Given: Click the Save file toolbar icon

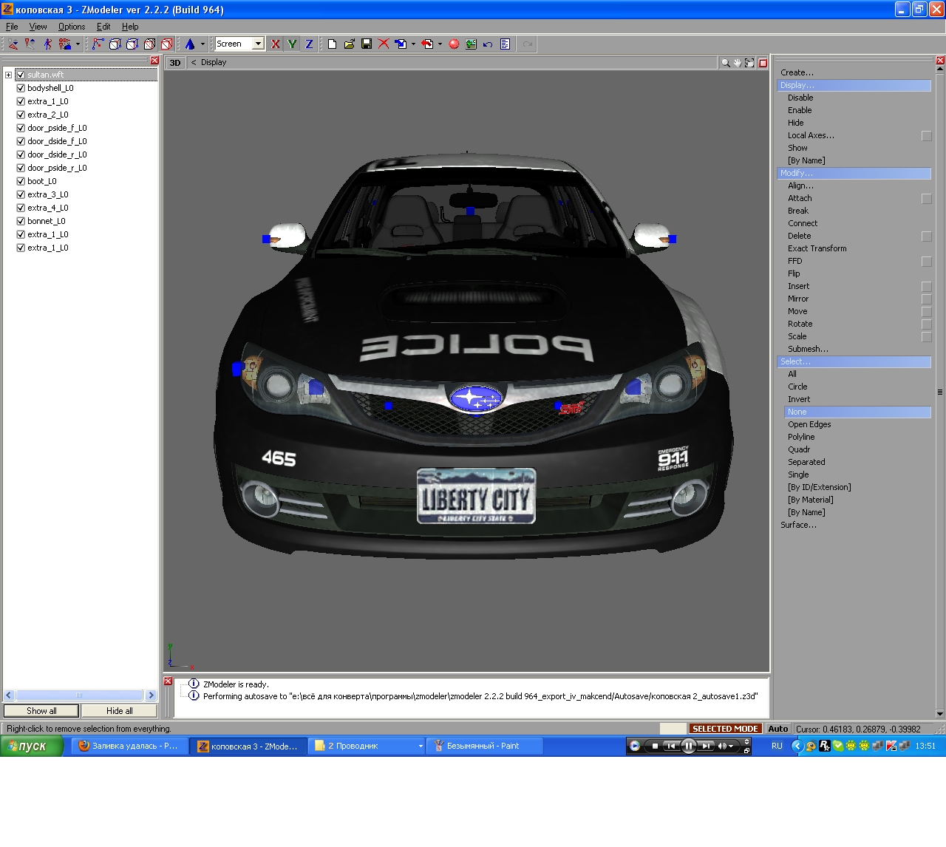Looking at the screenshot, I should point(367,44).
